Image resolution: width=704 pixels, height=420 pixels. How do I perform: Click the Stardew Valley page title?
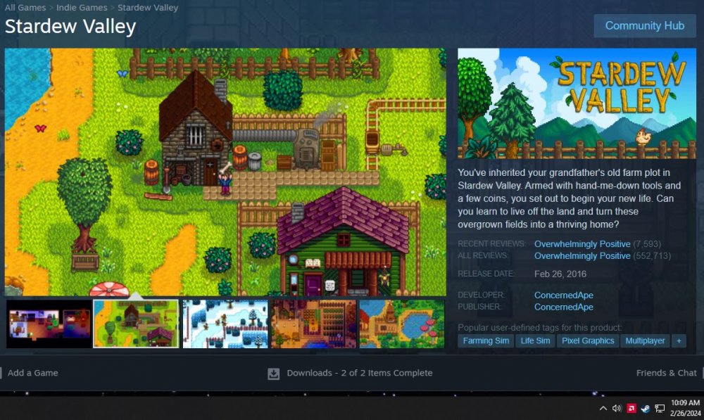click(x=70, y=26)
